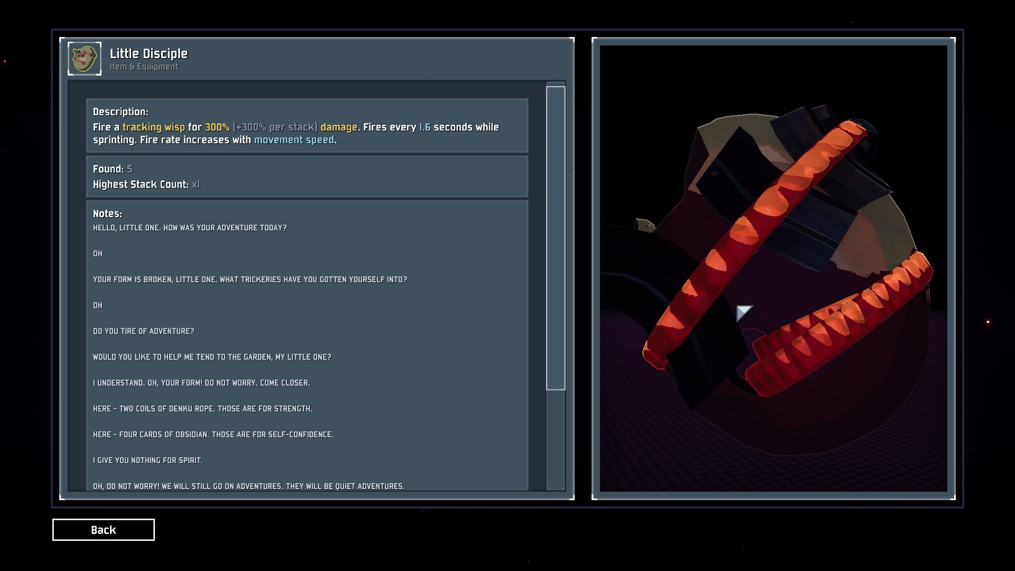Click the "TWO COILS OF DENKU ROPE" line

coord(202,409)
